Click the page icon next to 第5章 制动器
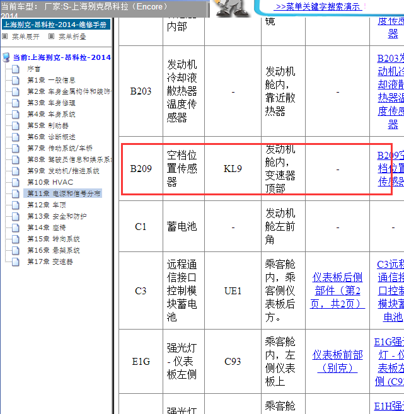Screen dimensions: 404x414 pyautogui.click(x=16, y=125)
